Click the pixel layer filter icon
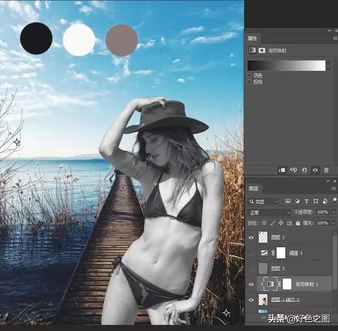 [x=287, y=201]
